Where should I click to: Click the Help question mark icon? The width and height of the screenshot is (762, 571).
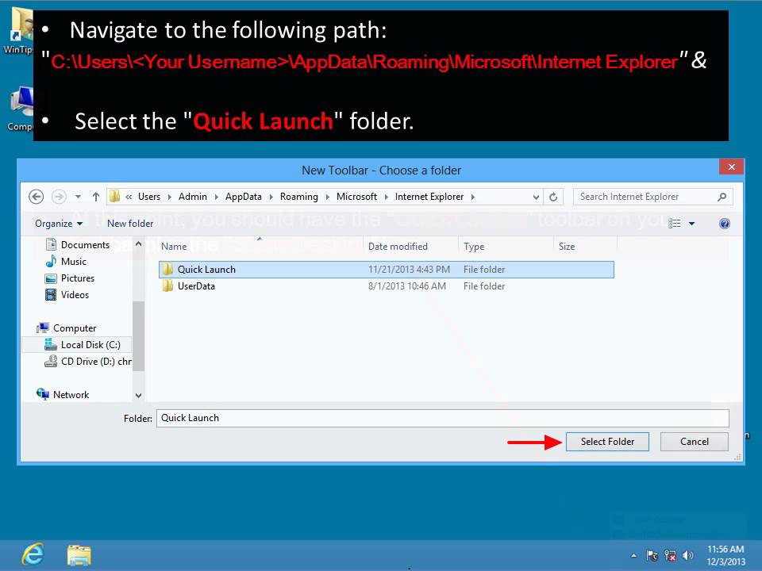(x=724, y=223)
